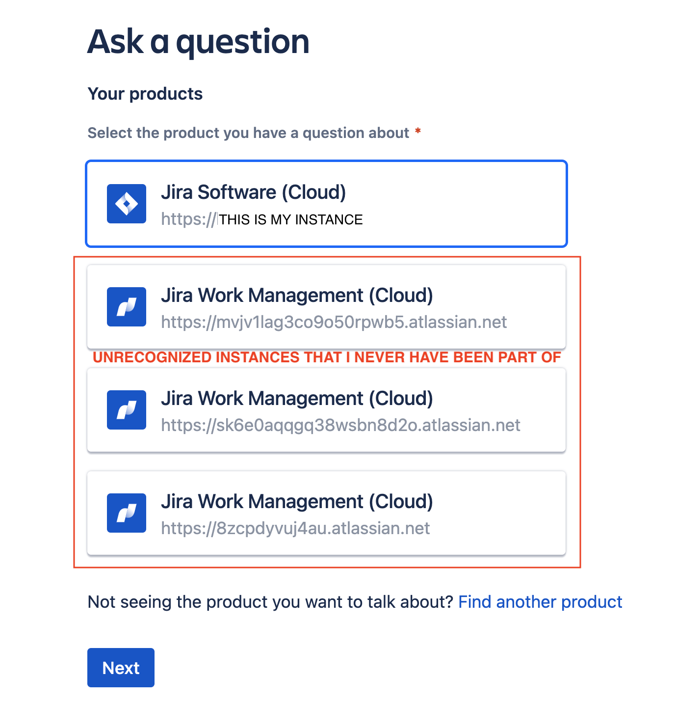
Task: Click the Jira Software diamond icon
Action: [127, 204]
